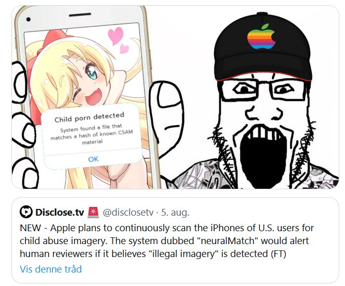
Task: Click the 'System found a file' dialog message
Action: [92, 134]
